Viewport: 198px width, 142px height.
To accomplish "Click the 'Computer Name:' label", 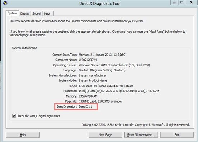I will [x=66, y=60].
